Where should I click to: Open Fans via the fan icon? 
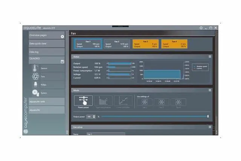[35, 76]
